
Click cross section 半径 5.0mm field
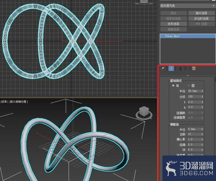tap(194, 129)
